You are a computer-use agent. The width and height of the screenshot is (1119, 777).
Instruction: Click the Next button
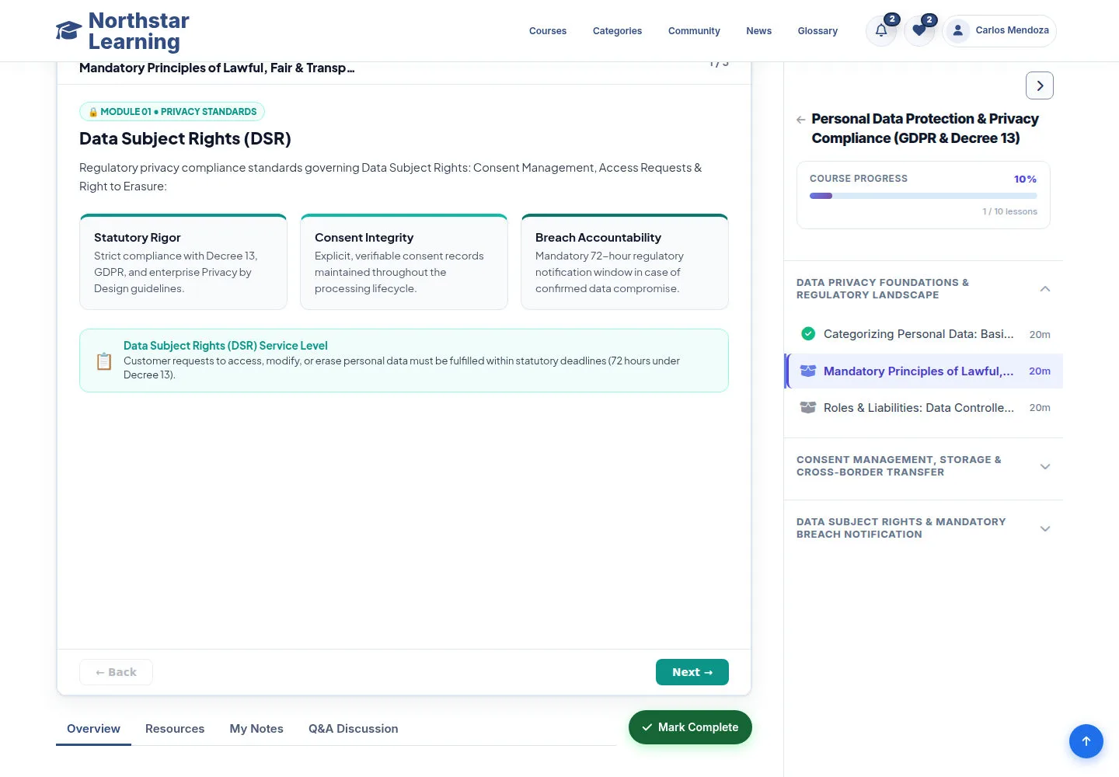(692, 672)
